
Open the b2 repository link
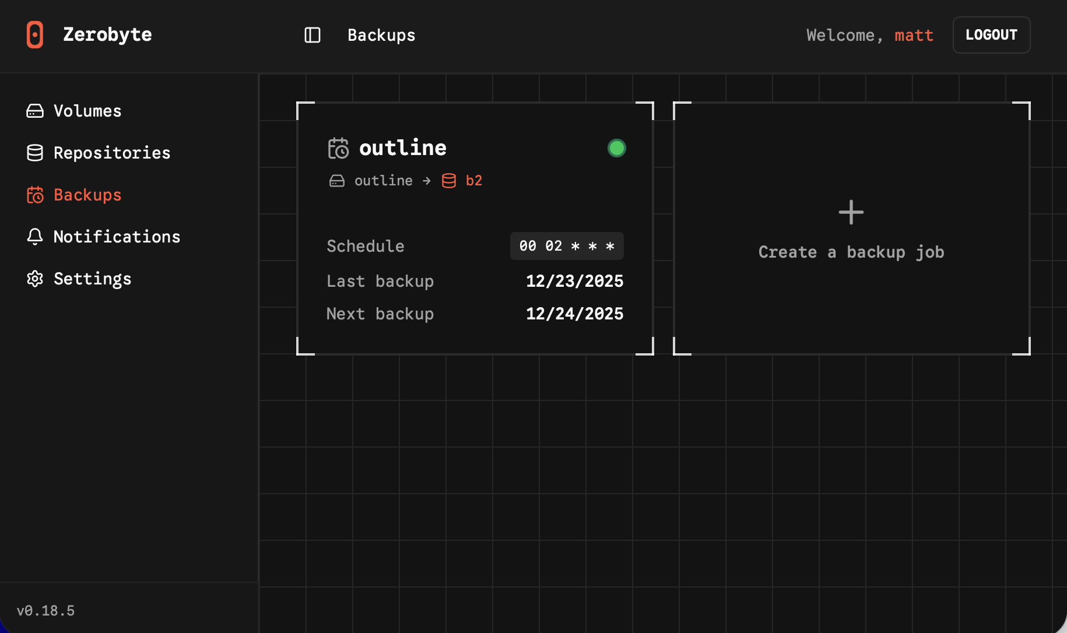(x=473, y=181)
